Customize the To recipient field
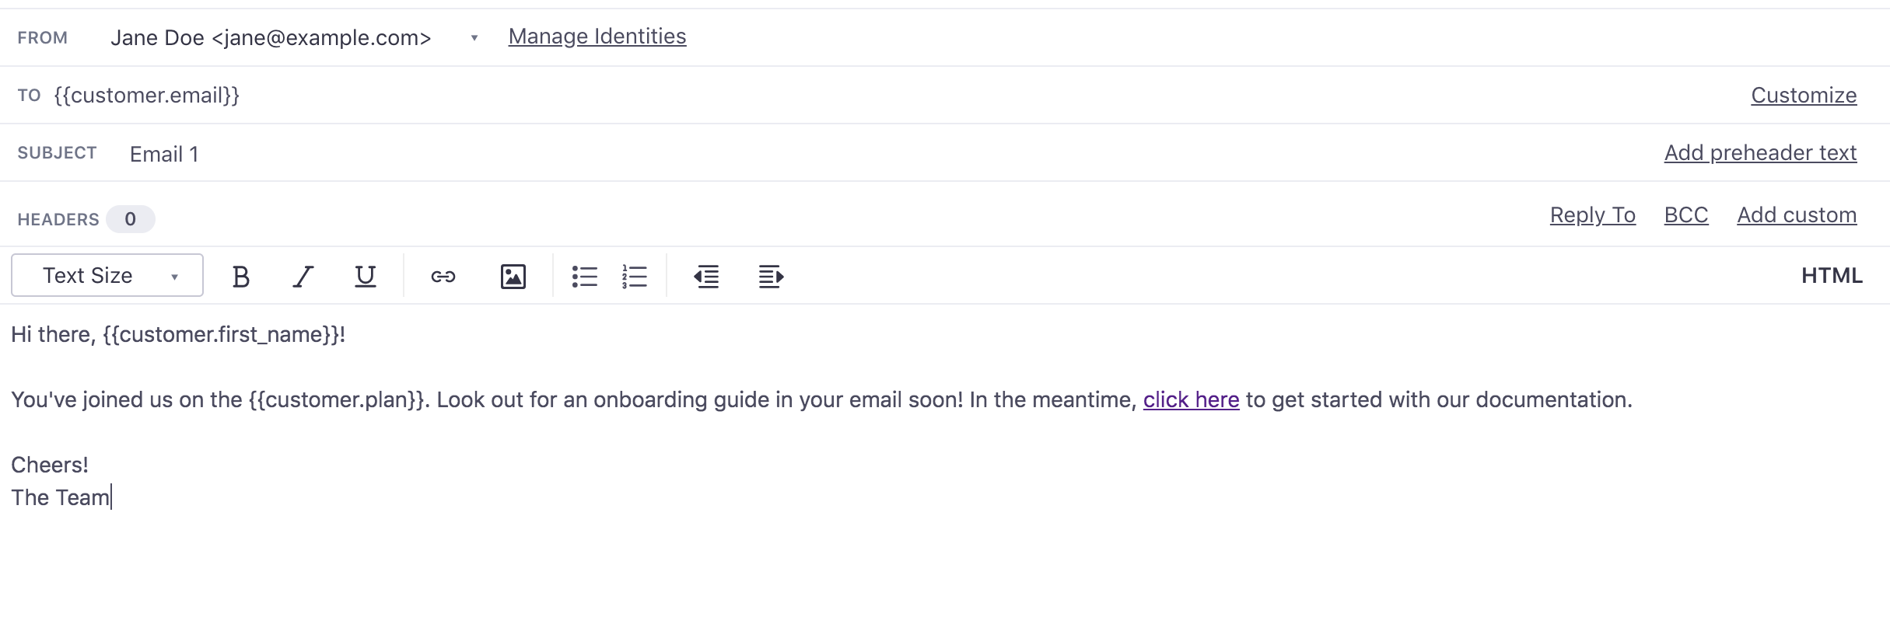Image resolution: width=1890 pixels, height=631 pixels. coord(1803,96)
